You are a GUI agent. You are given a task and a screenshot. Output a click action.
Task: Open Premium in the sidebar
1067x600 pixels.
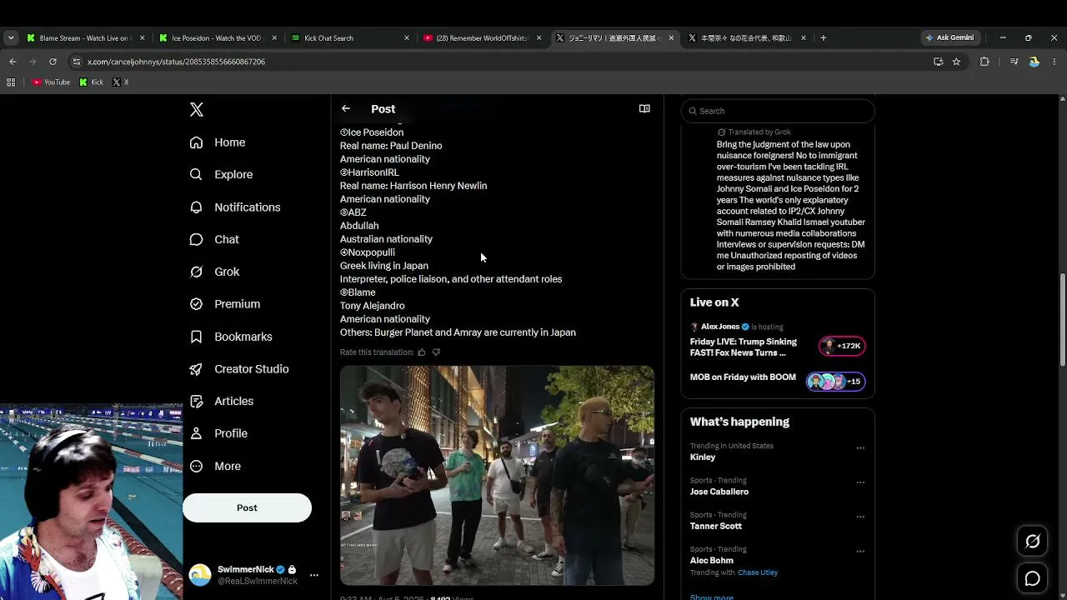pos(225,304)
